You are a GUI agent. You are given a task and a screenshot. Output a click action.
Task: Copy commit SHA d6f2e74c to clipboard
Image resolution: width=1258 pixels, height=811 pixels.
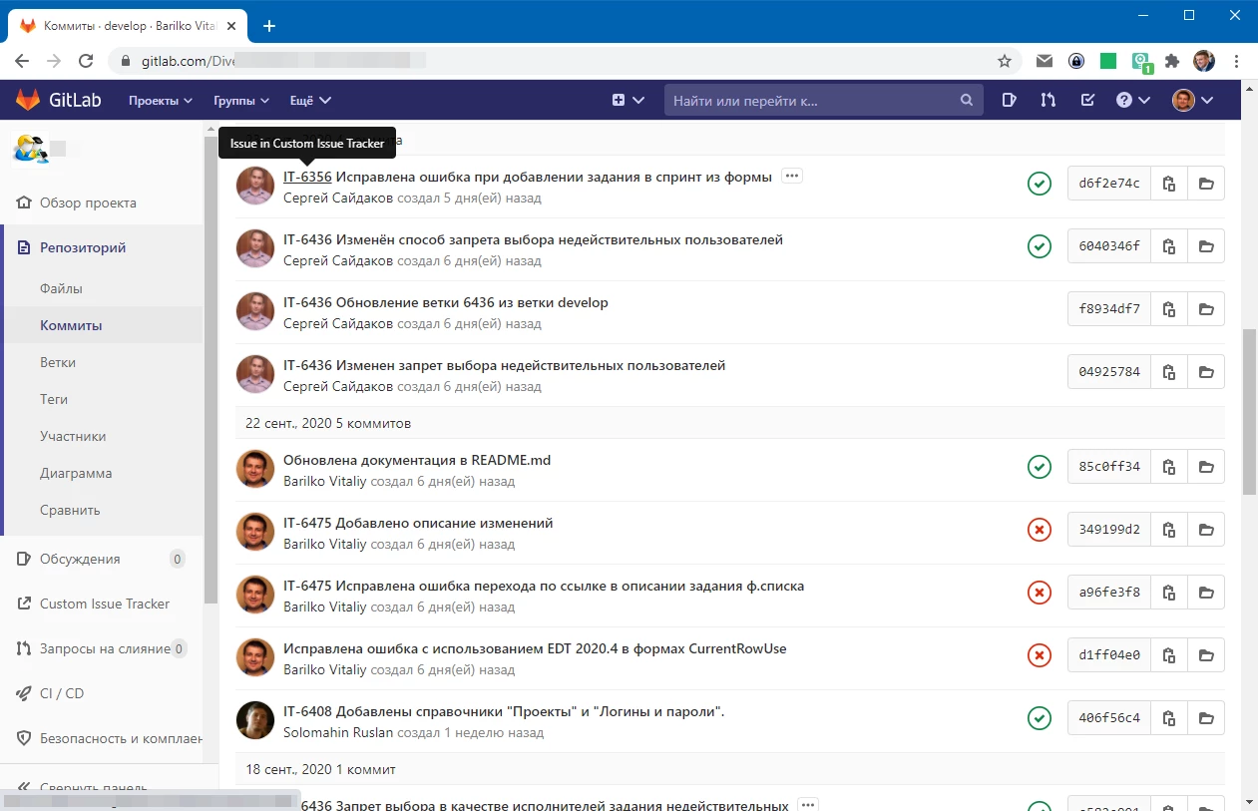[x=1169, y=184]
